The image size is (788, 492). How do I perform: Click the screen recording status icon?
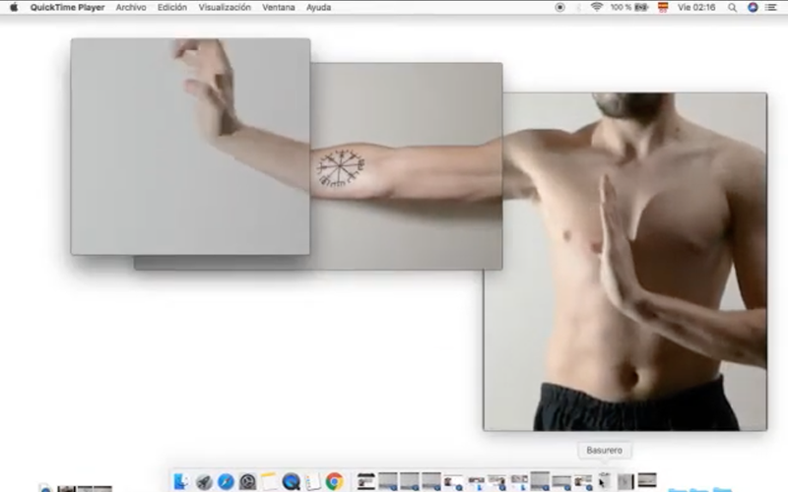click(560, 7)
